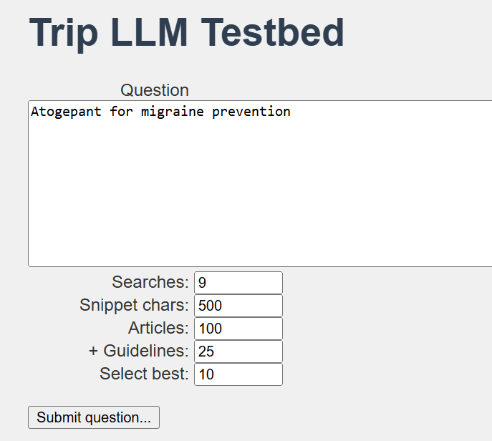Click the word Atogepant in the question

click(66, 112)
